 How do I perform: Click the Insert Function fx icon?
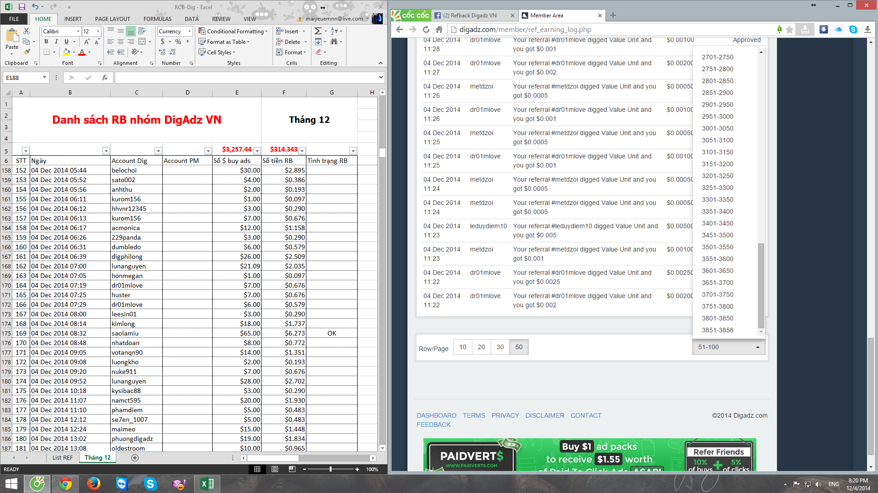(105, 78)
